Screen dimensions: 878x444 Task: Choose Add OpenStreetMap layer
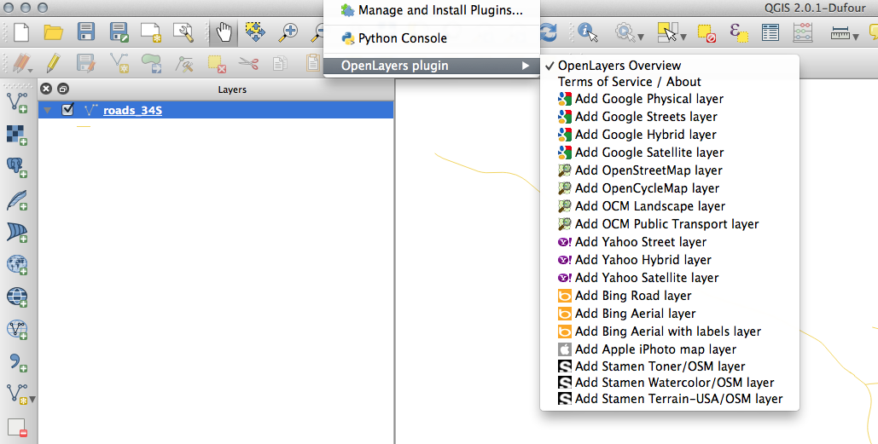648,170
